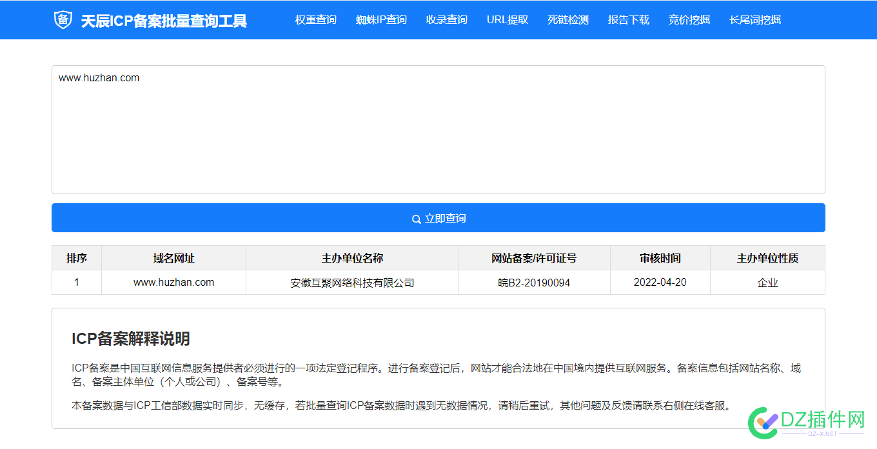The image size is (877, 449).
Task: Click the 排序 column header
Action: point(77,258)
